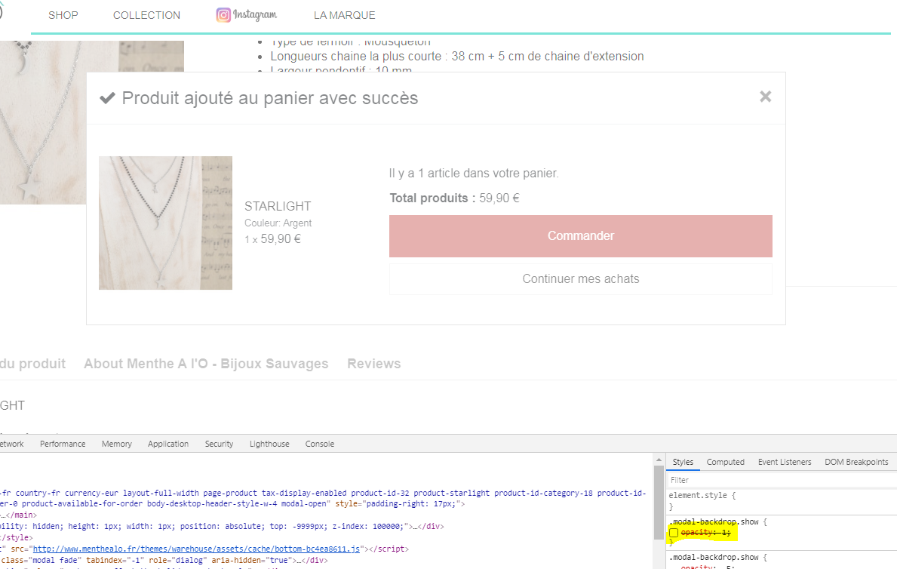Click the STARLIGHT necklace thumbnail in modal
Viewport: 897px width, 569px height.
(165, 223)
